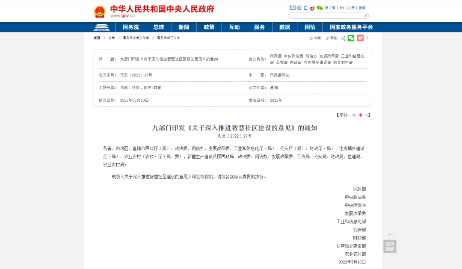462x269 pixels.
Task: Click the Weibo icon in top header
Action: [x=312, y=8]
